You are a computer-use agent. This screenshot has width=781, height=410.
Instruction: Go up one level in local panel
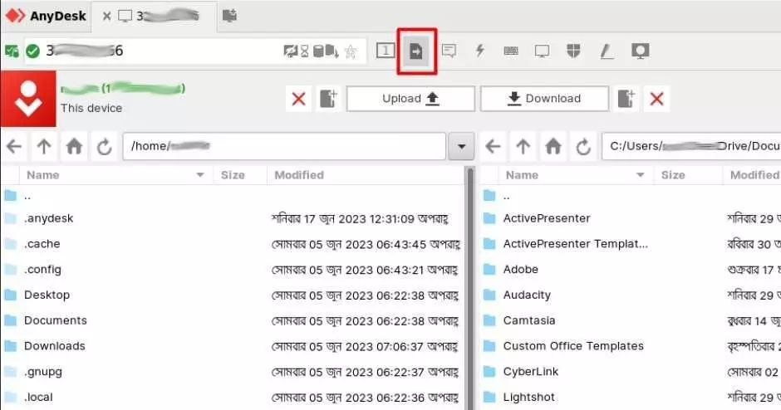pyautogui.click(x=44, y=146)
